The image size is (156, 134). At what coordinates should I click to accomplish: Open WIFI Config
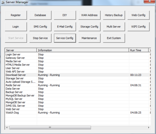tap(139, 27)
